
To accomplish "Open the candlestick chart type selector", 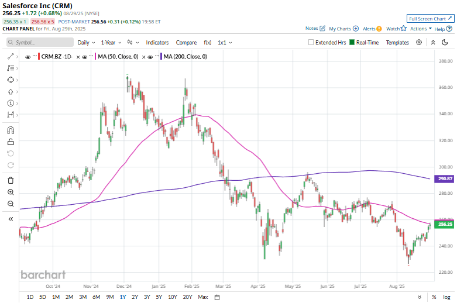I will 133,43.
